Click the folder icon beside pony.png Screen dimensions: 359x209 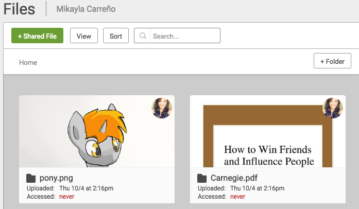31,178
